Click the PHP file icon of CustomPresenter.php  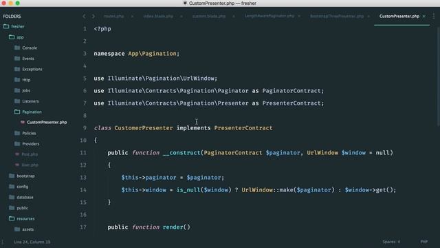tap(23, 123)
